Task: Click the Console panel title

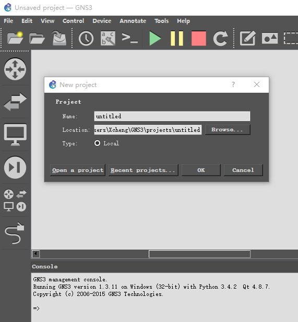Action: coord(45,267)
